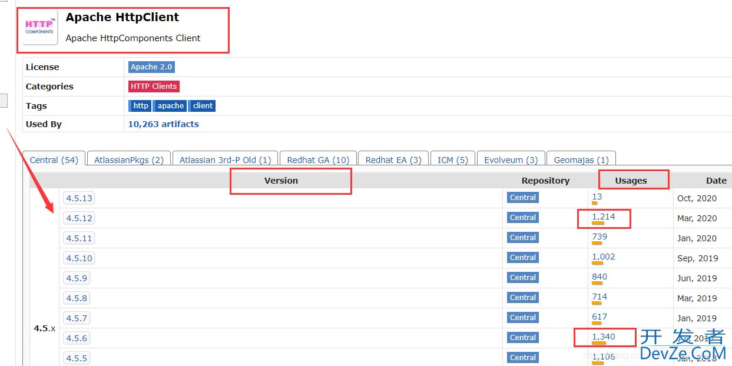Click Central badge in 4.5.13 row
This screenshot has width=732, height=366.
pyautogui.click(x=523, y=198)
